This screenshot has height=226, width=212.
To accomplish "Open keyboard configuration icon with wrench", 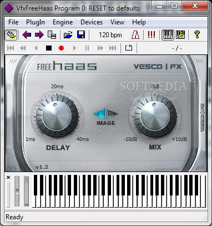I will click(x=180, y=35).
